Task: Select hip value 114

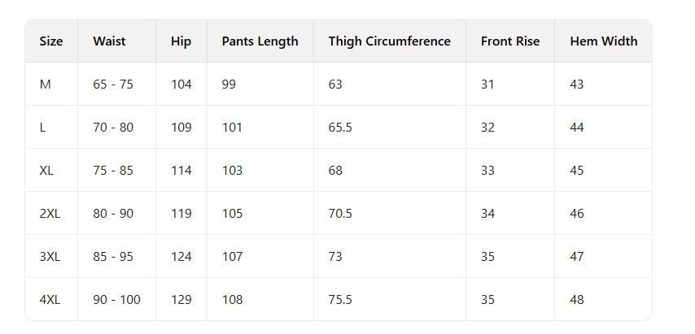Action: click(x=181, y=171)
